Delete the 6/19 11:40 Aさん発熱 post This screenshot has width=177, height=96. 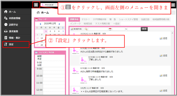pos(103,68)
